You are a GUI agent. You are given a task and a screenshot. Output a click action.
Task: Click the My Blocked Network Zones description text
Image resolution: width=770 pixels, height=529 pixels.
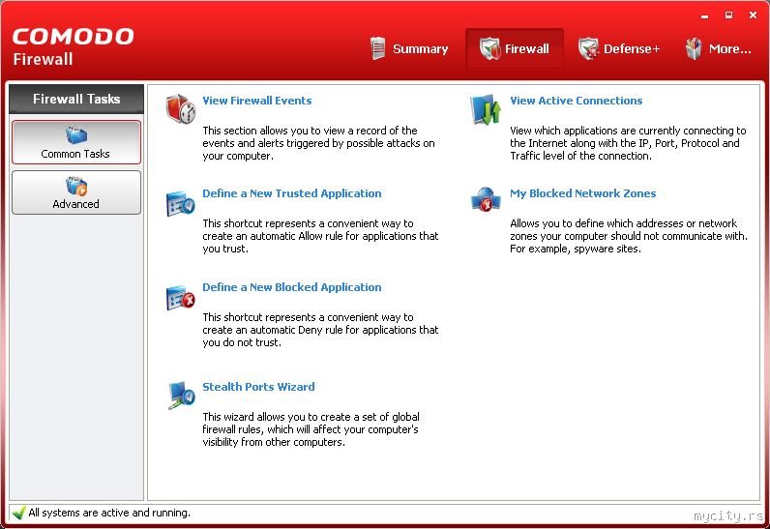629,236
